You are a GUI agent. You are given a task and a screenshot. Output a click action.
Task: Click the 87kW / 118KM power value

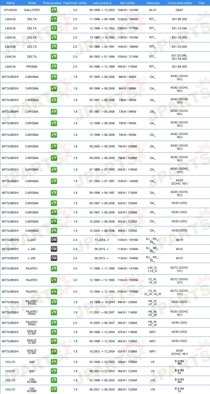coord(128,332)
